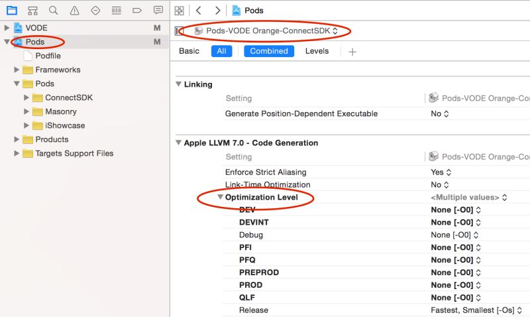Open the Pods-VODE Orange-ConnectSDK target selector
This screenshot has height=317, width=530.
[266, 31]
